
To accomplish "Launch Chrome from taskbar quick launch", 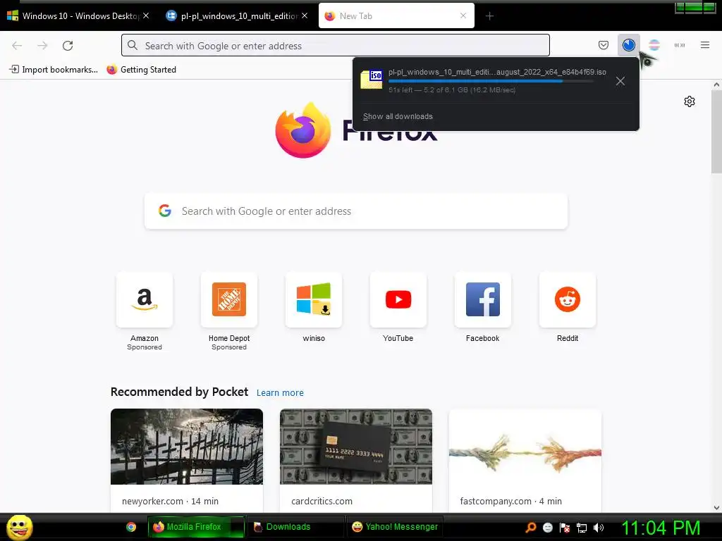I will tap(131, 527).
